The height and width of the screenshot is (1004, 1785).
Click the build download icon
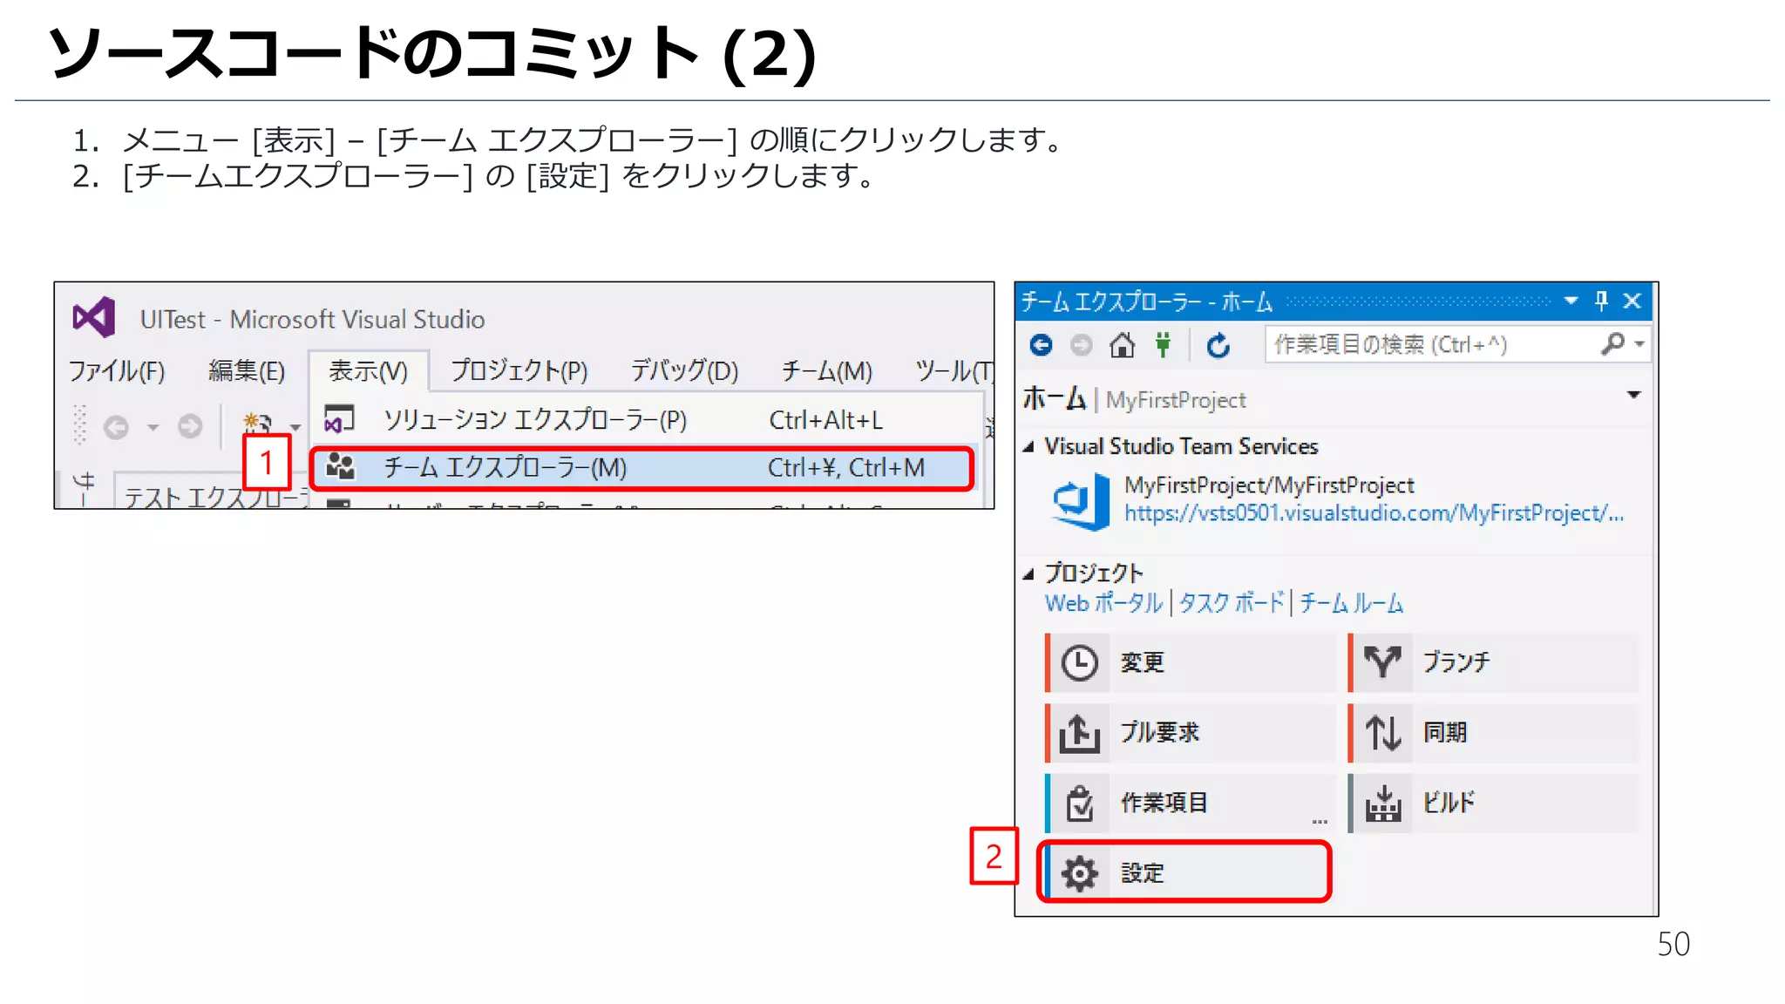coord(1383,804)
